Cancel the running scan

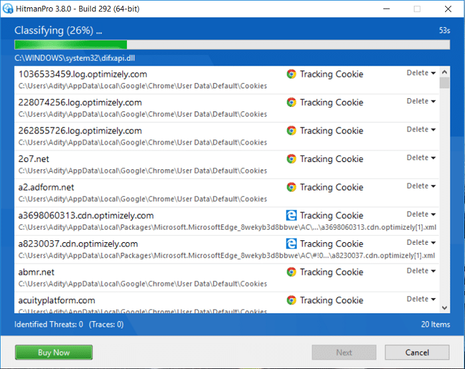(x=417, y=352)
